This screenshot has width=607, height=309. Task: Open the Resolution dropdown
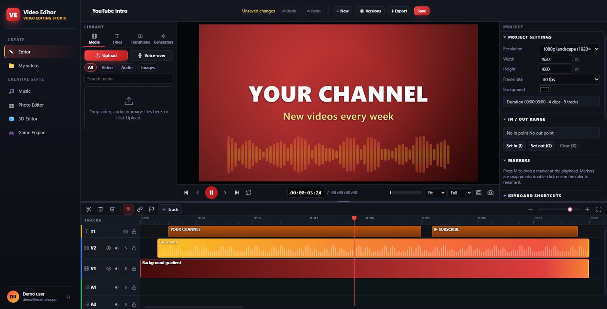(x=569, y=49)
